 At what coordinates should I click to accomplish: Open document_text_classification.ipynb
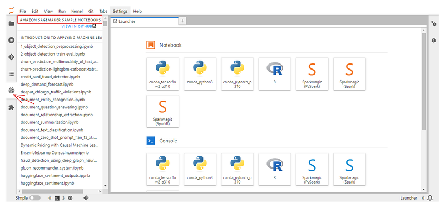click(52, 130)
